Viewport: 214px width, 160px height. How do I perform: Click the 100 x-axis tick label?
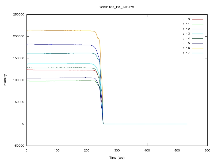click(57, 150)
